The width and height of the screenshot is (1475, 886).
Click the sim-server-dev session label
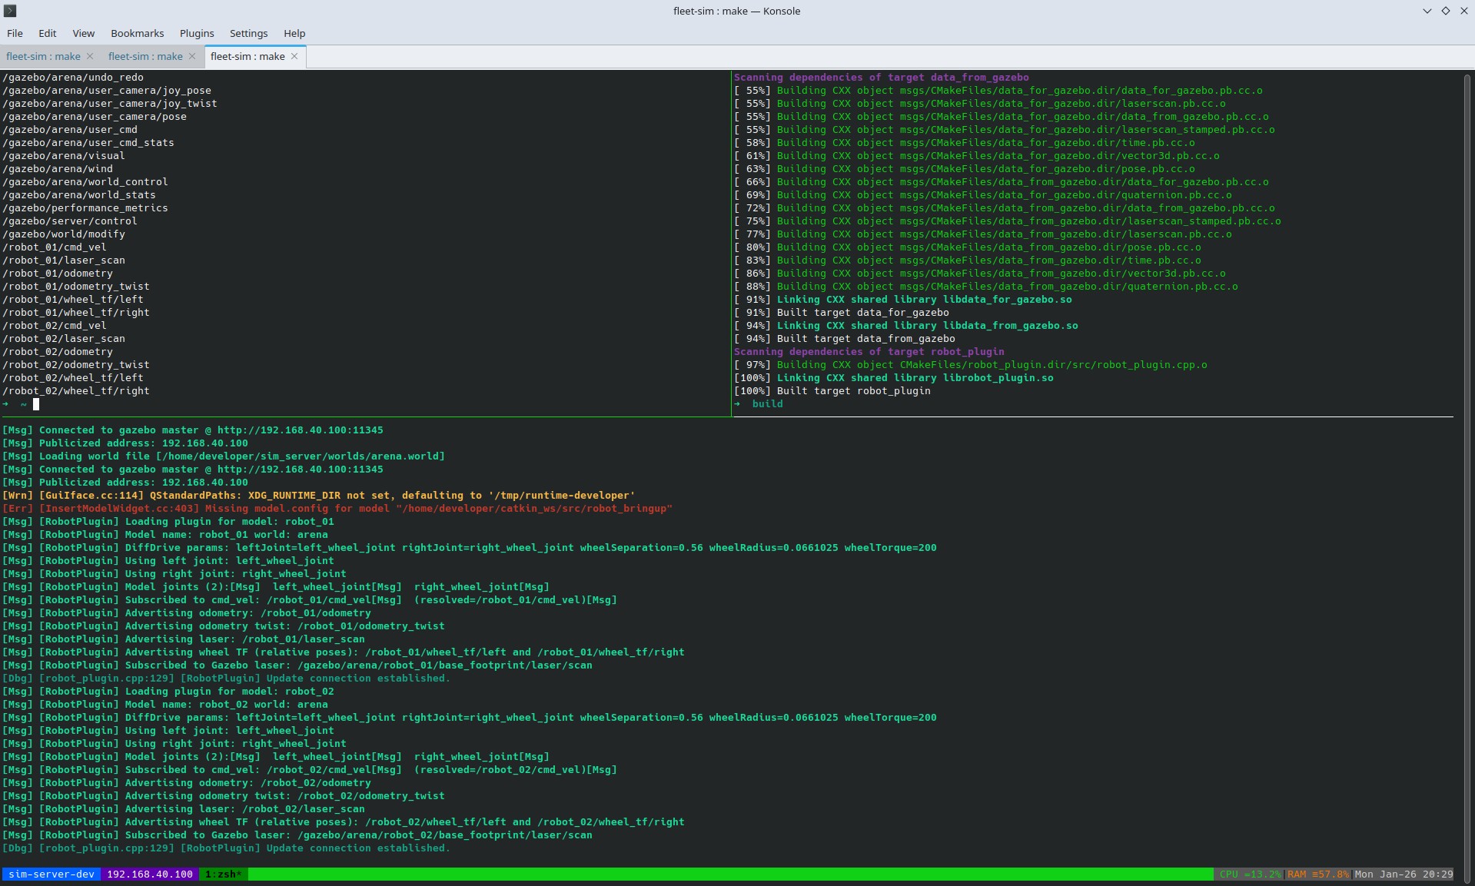[x=51, y=874]
